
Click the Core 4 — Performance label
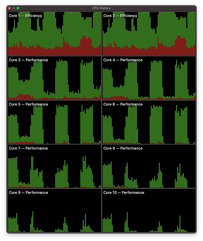(123, 60)
